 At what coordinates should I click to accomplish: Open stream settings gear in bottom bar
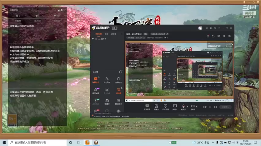(215, 107)
